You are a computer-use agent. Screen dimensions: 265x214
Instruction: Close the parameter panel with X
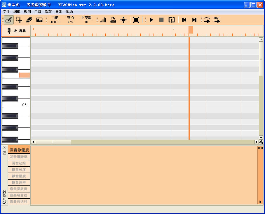5,148
